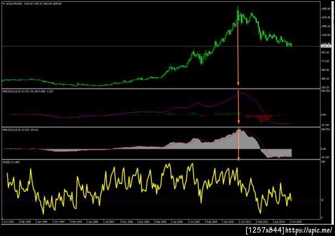The height and width of the screenshot is (236, 335).
Task: Click the 1 Feb 1995 date label
Action: (x=25, y=222)
